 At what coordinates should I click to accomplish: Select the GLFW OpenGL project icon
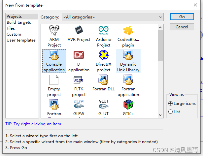(79, 104)
